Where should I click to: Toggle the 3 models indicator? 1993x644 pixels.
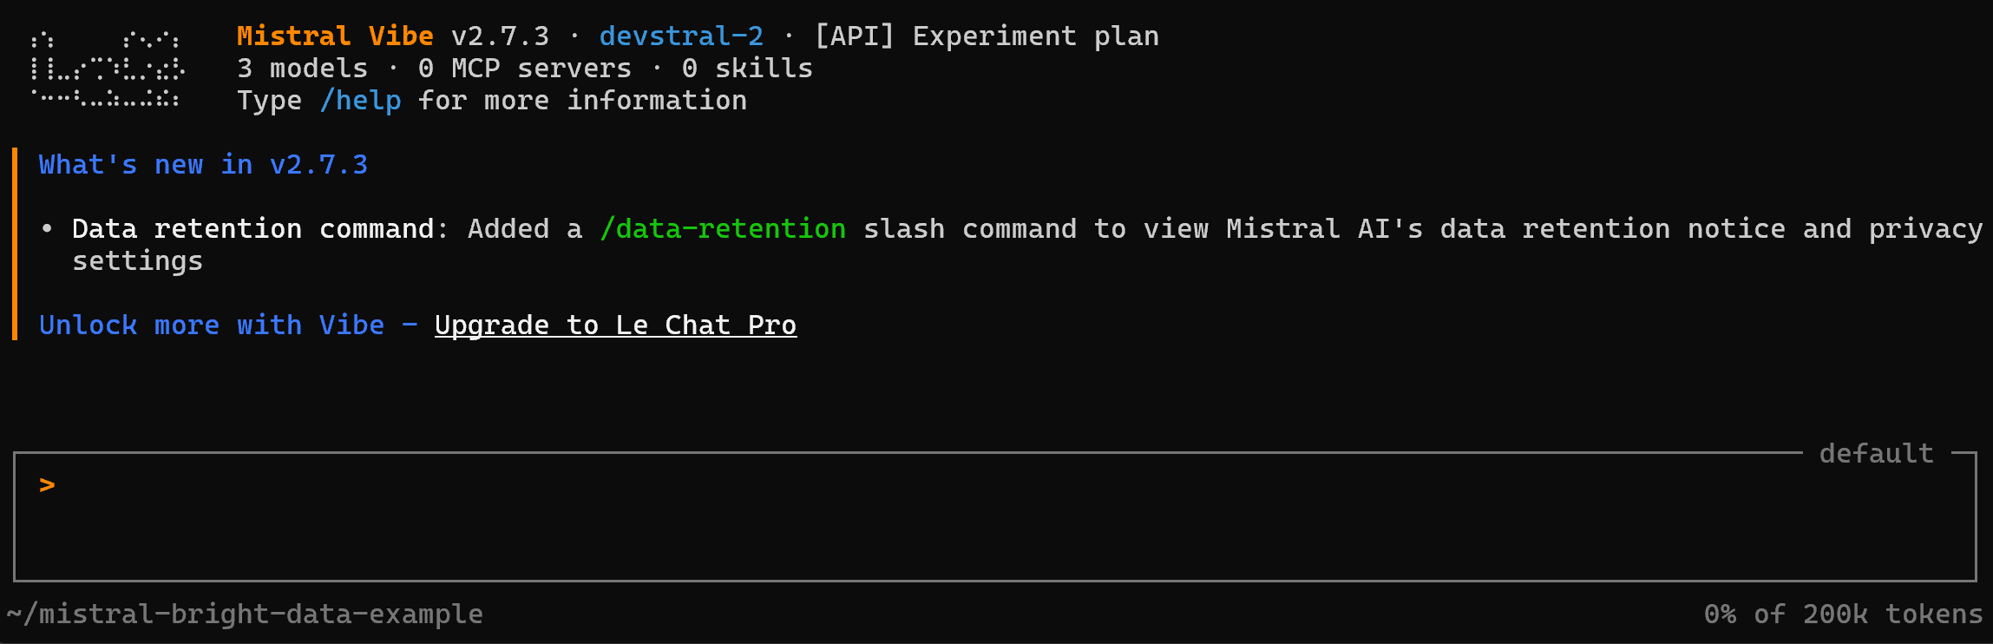coord(304,68)
